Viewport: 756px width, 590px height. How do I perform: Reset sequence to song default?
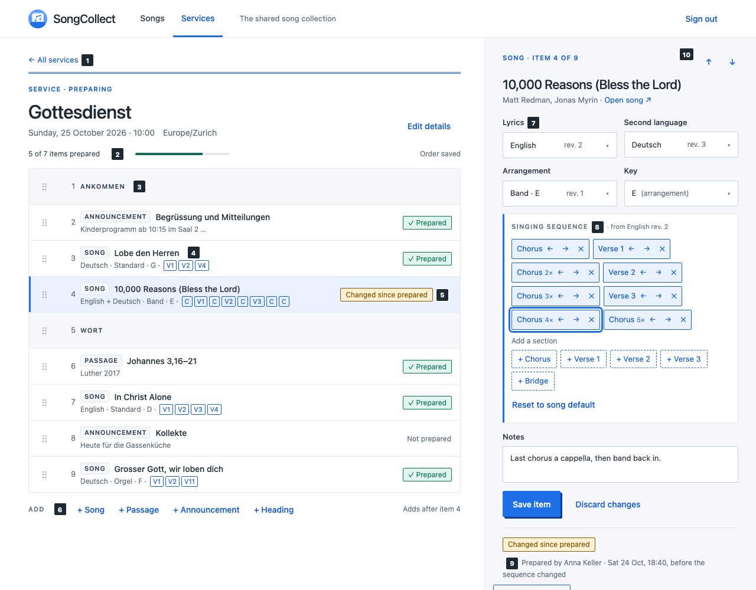(553, 405)
